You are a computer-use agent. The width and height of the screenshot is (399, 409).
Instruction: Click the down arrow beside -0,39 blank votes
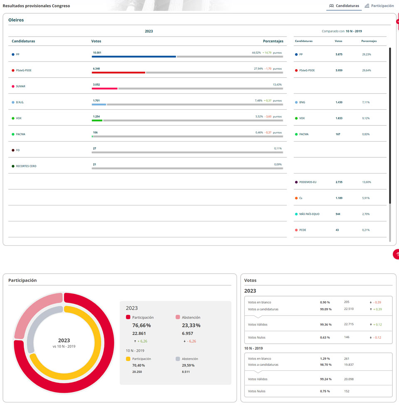tap(371, 302)
